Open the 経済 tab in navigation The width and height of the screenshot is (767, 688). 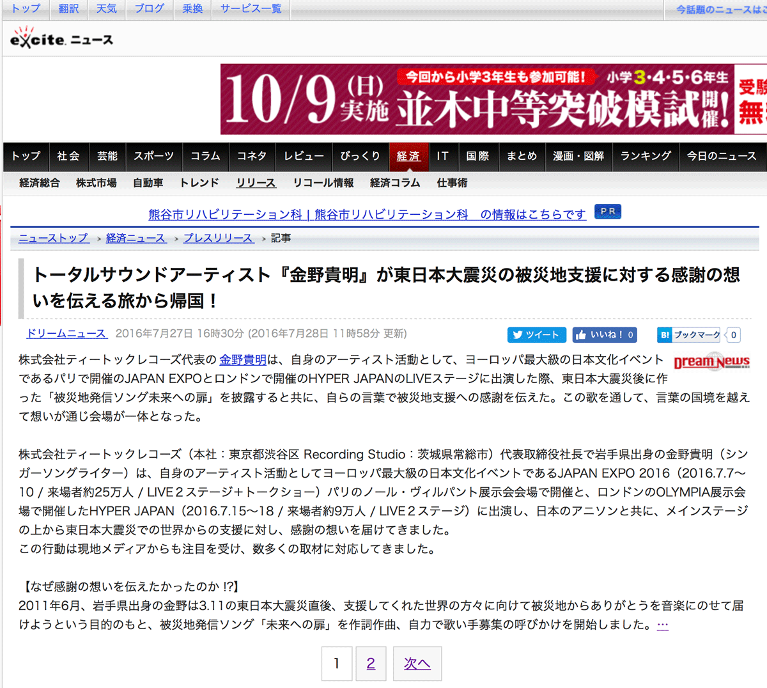(x=408, y=156)
